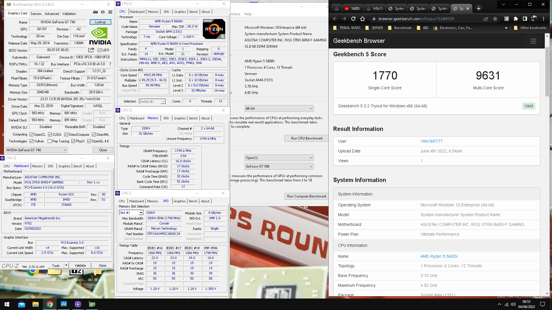Open the Slot #1 memory slot dropdown
The height and width of the screenshot is (310, 552).
coord(131,213)
